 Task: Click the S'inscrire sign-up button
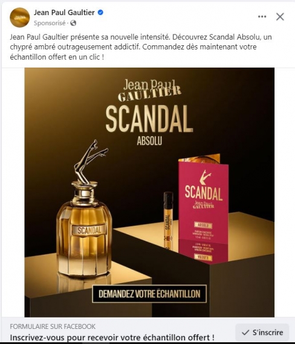[x=262, y=333]
